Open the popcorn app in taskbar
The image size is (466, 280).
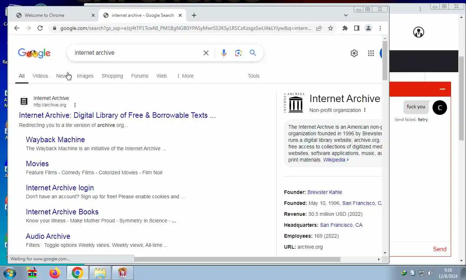pyautogui.click(x=123, y=273)
